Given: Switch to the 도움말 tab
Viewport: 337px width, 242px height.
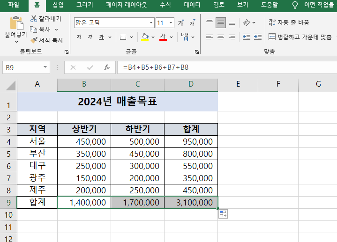Looking at the screenshot, I should [x=270, y=5].
